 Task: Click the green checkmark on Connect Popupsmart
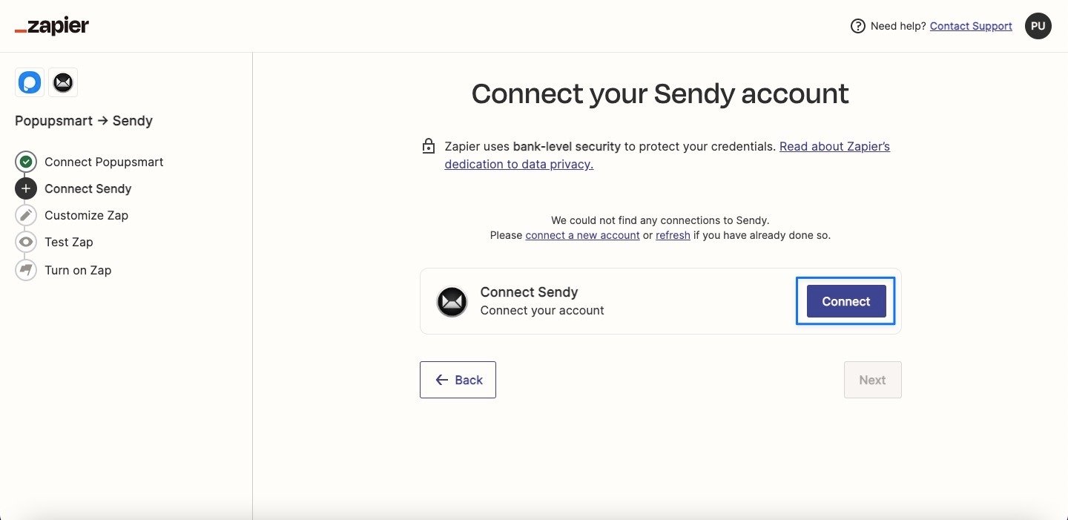25,161
